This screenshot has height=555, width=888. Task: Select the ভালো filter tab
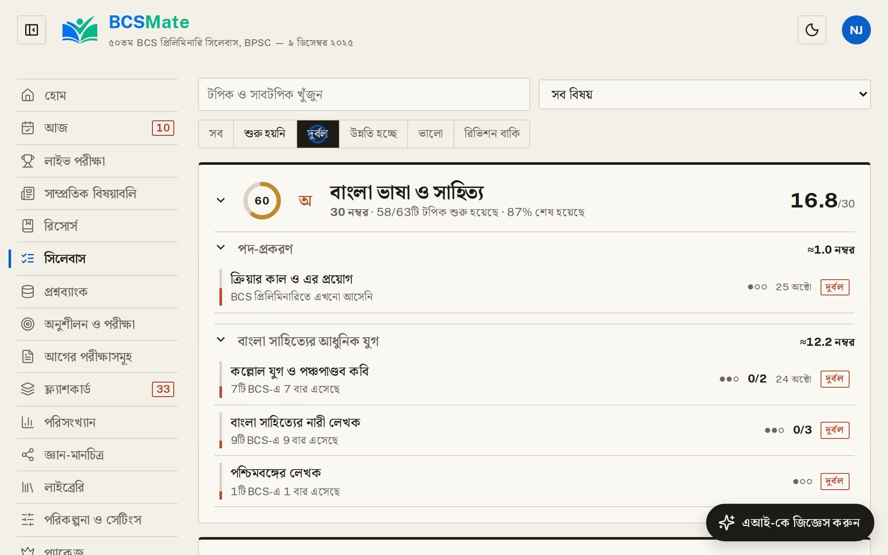[x=431, y=134]
